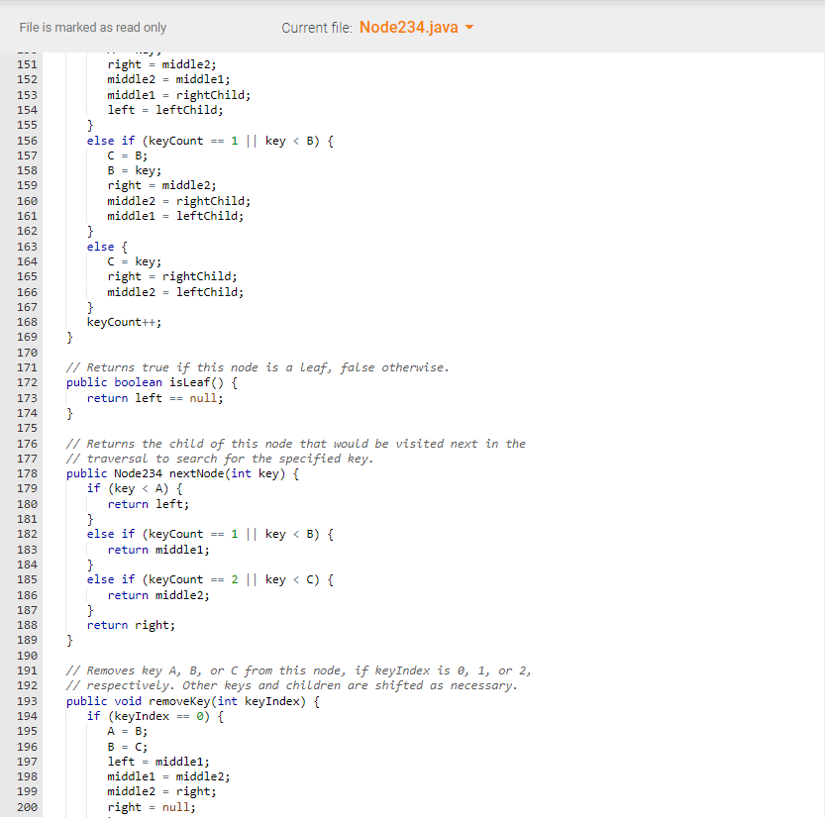Click line number 151 in gutter

click(27, 64)
